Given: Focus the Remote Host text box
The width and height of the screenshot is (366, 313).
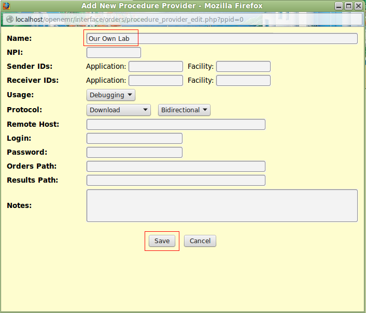Looking at the screenshot, I should coord(176,125).
